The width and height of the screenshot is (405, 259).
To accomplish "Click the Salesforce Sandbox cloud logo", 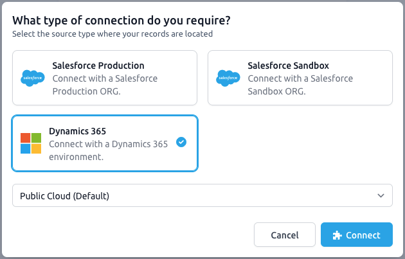I will click(x=228, y=78).
